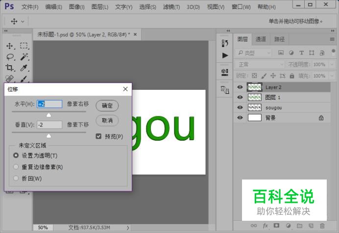Open the 不透明度 opacity dropdown arrow
The width and height of the screenshot is (339, 233).
[x=332, y=64]
